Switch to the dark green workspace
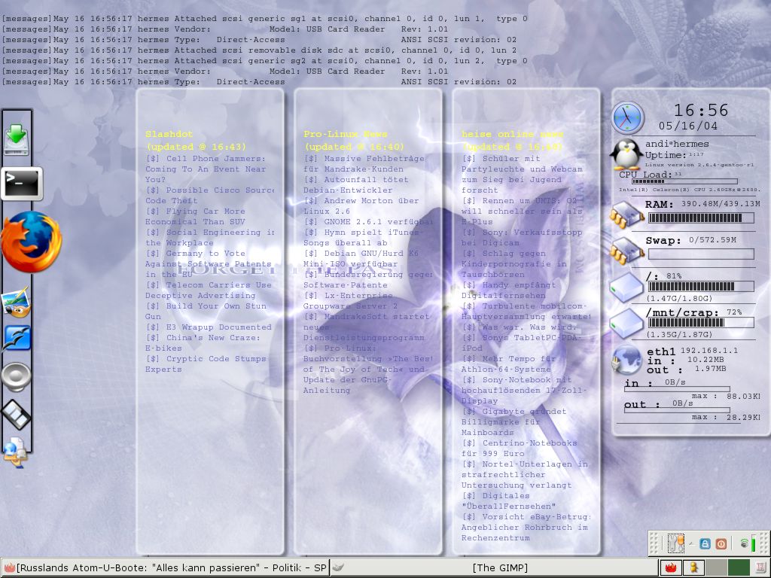This screenshot has height=578, width=771. pos(739,567)
